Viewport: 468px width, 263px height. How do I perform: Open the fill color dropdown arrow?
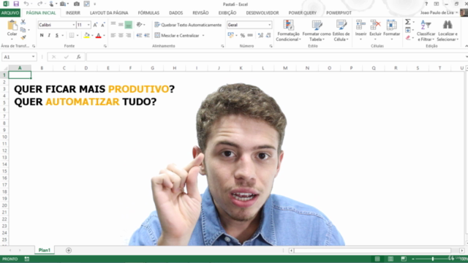coord(92,36)
